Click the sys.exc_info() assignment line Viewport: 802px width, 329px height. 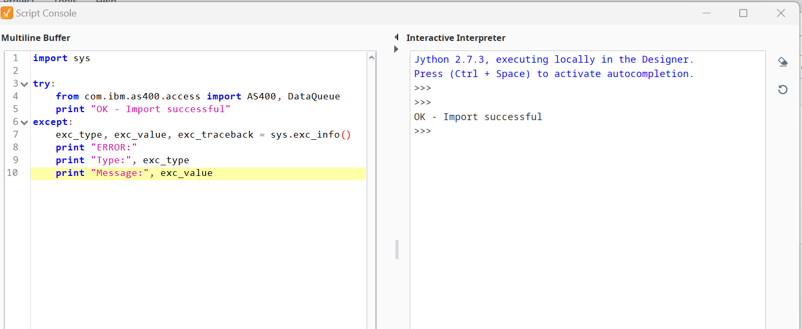coord(204,134)
